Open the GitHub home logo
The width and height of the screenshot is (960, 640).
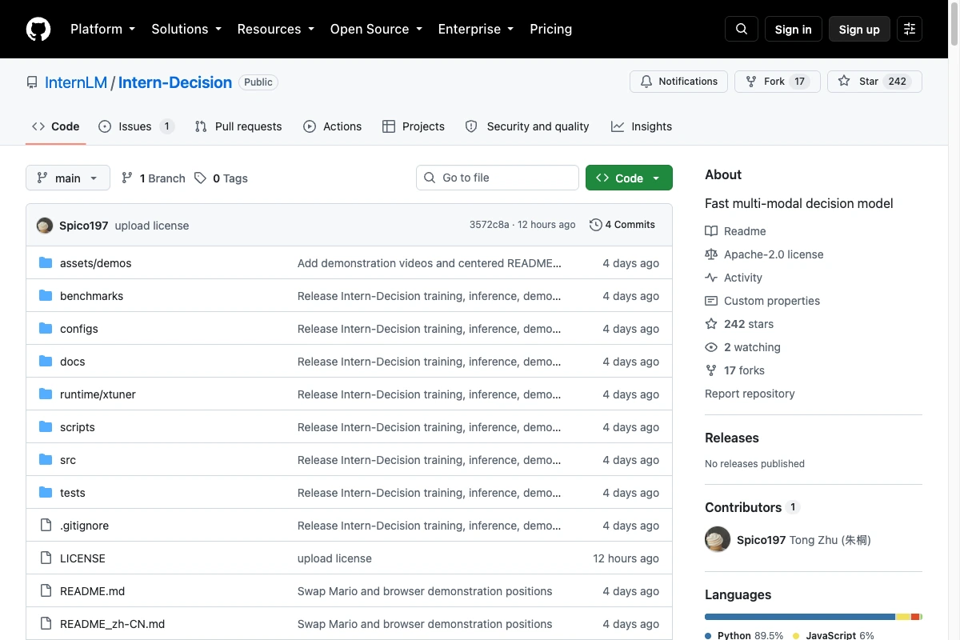click(38, 29)
